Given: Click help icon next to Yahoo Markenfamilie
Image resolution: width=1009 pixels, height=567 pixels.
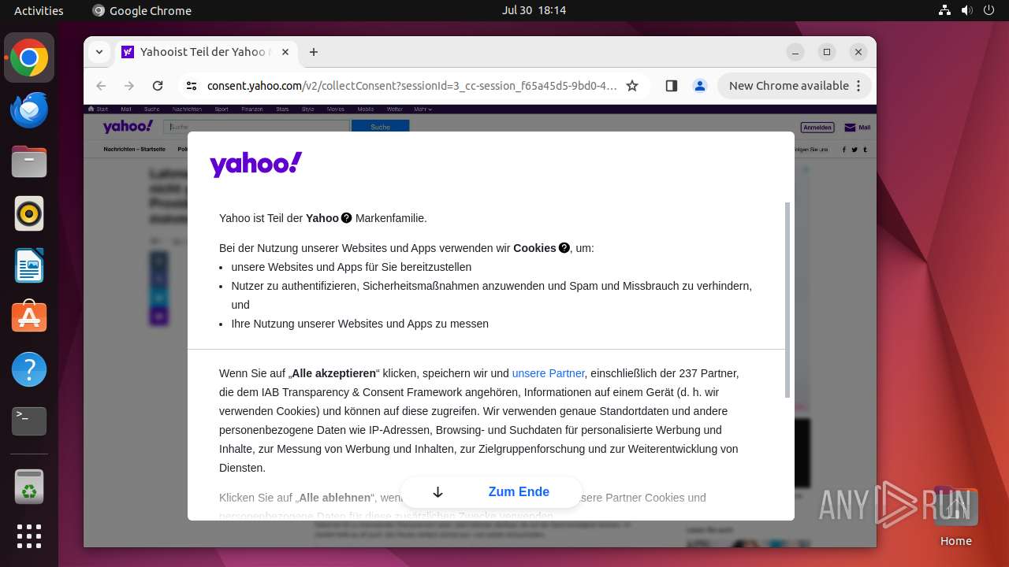Looking at the screenshot, I should [x=347, y=218].
